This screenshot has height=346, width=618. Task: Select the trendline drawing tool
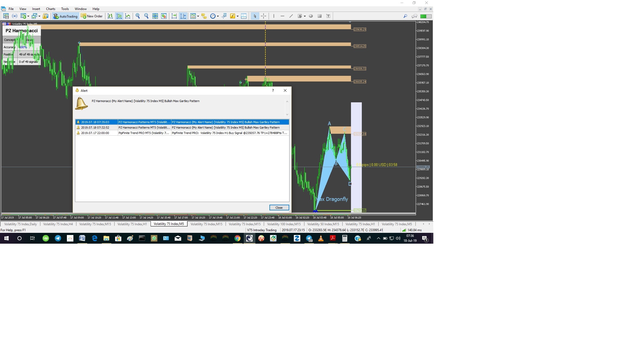tap(291, 16)
